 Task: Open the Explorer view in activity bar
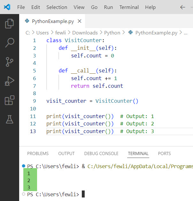pos(9,24)
